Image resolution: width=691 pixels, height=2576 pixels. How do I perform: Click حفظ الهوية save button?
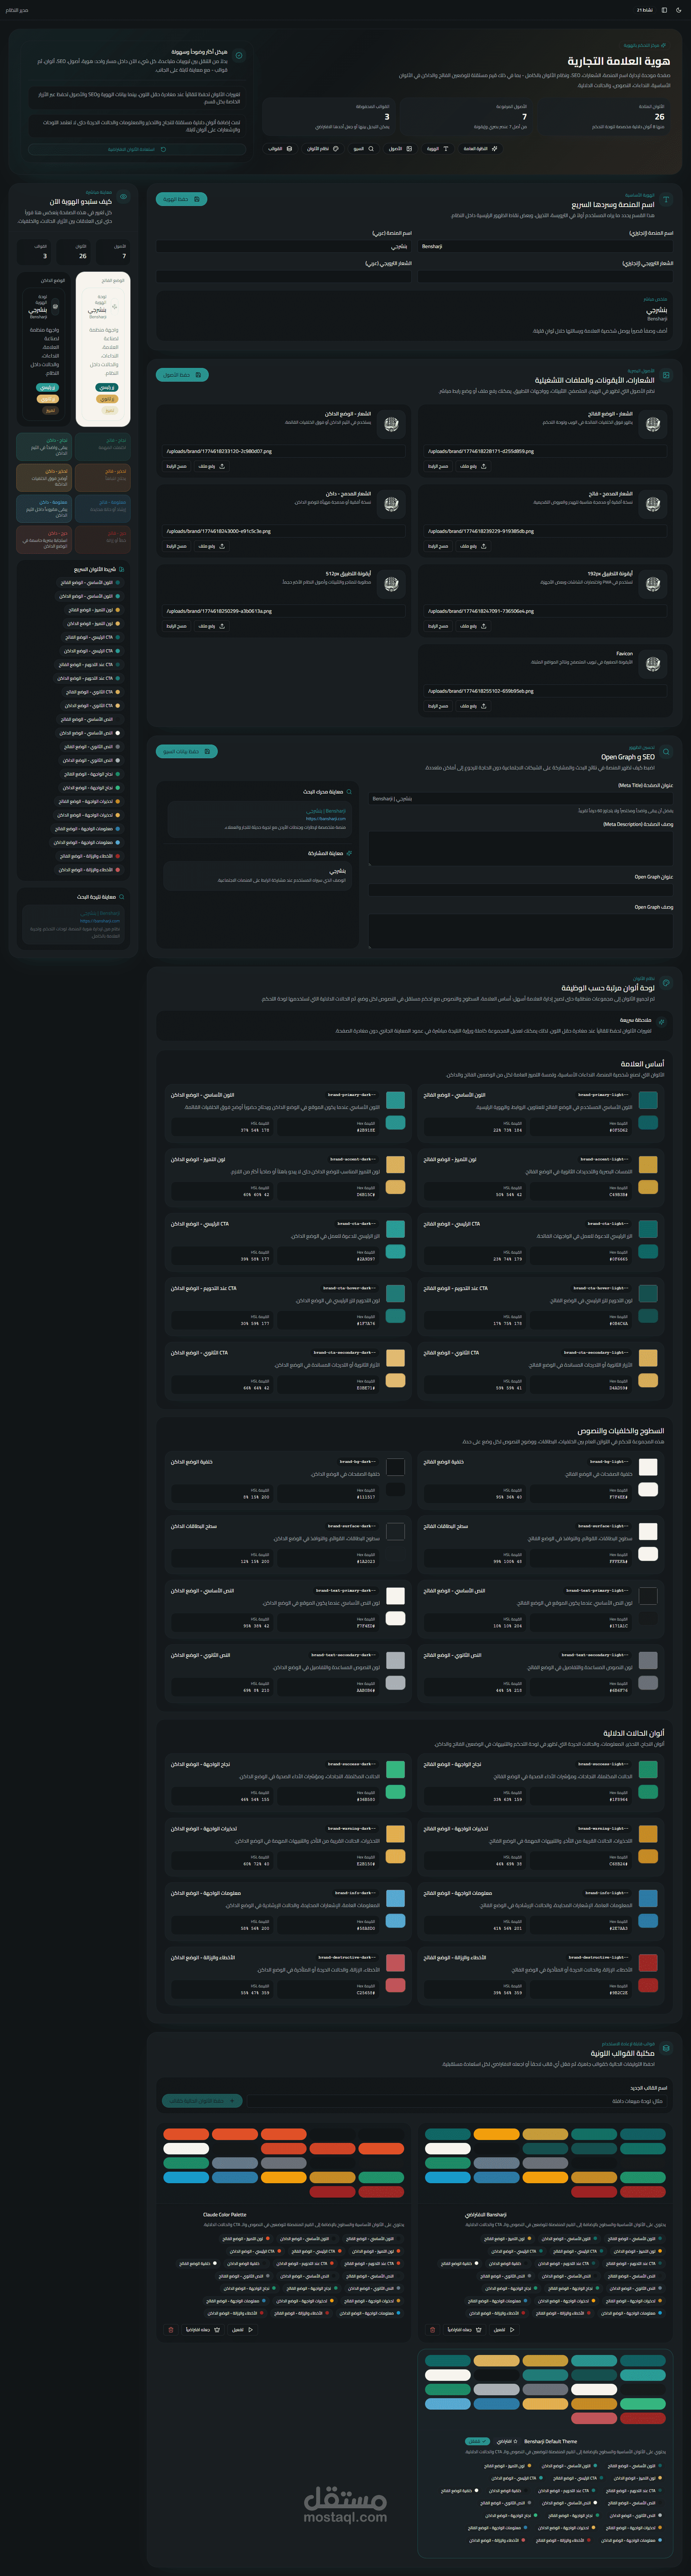[x=181, y=199]
